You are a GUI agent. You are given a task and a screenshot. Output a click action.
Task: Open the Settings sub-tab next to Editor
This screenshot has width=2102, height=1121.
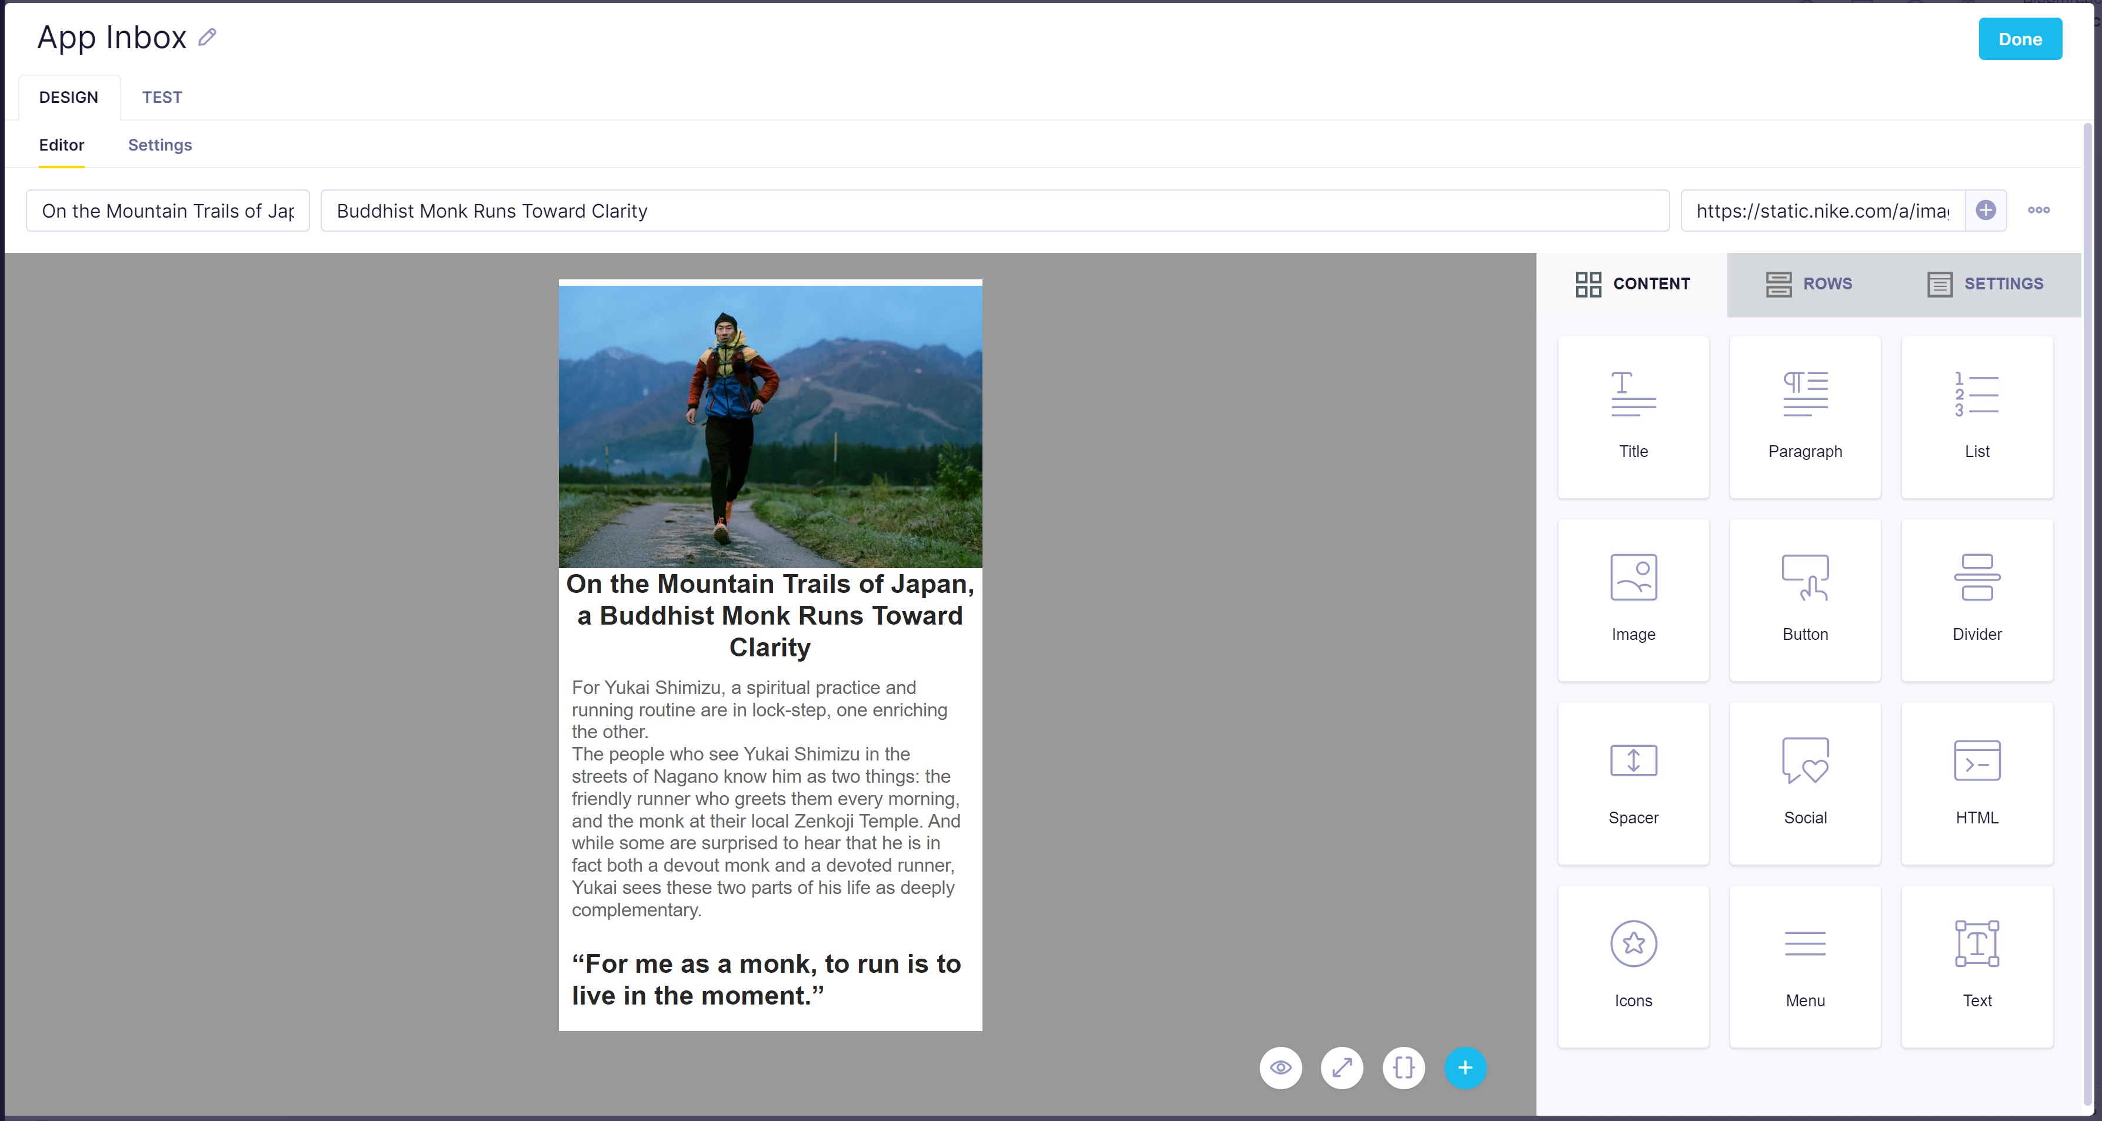pos(160,145)
